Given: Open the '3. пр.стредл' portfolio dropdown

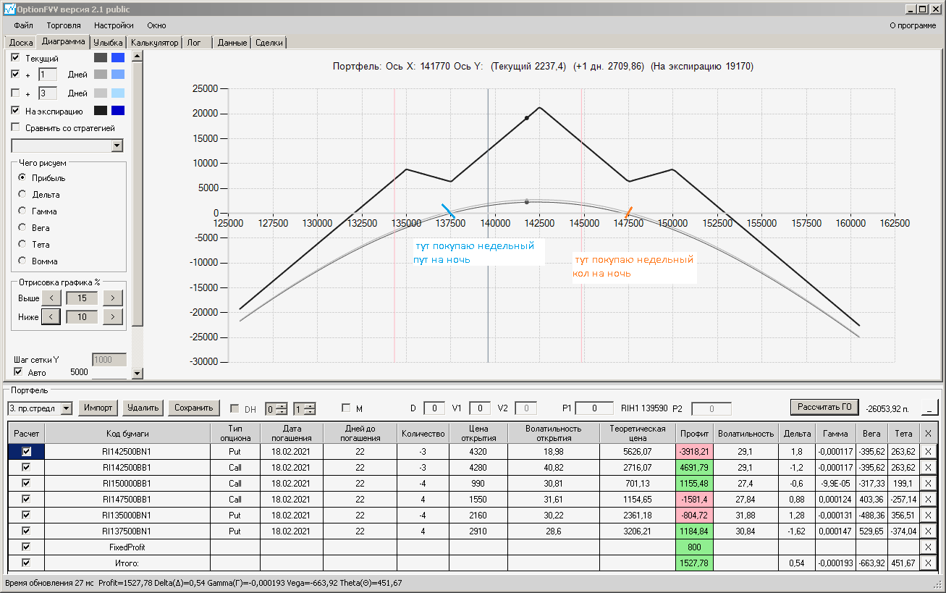Looking at the screenshot, I should (x=67, y=408).
